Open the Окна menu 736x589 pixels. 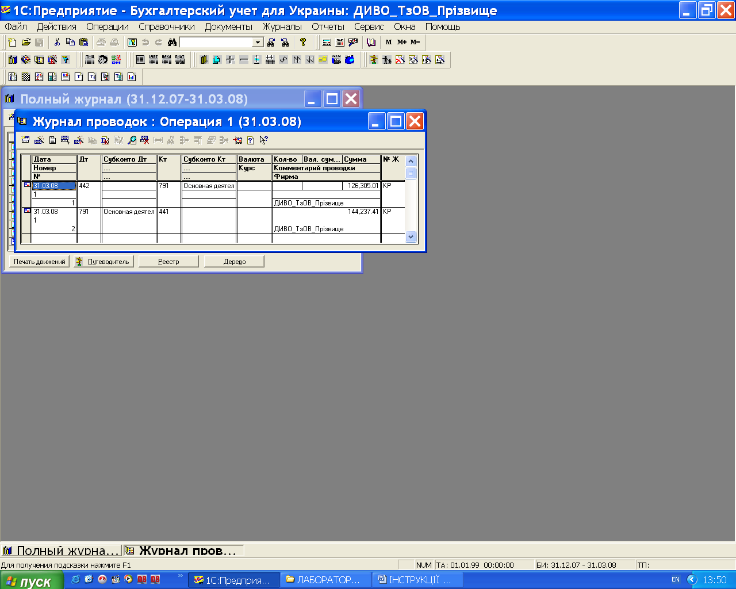click(x=405, y=26)
